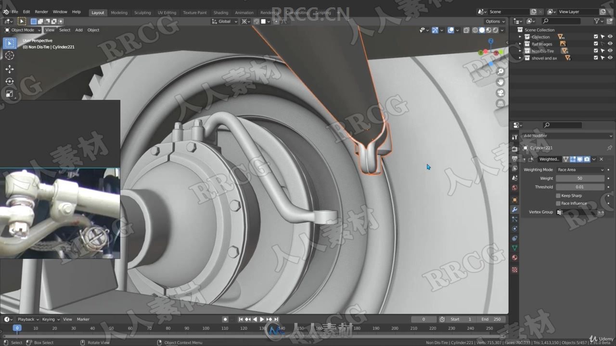Screen dimensions: 616x346
Task: Choose the Select Box tool
Action: [x=10, y=43]
